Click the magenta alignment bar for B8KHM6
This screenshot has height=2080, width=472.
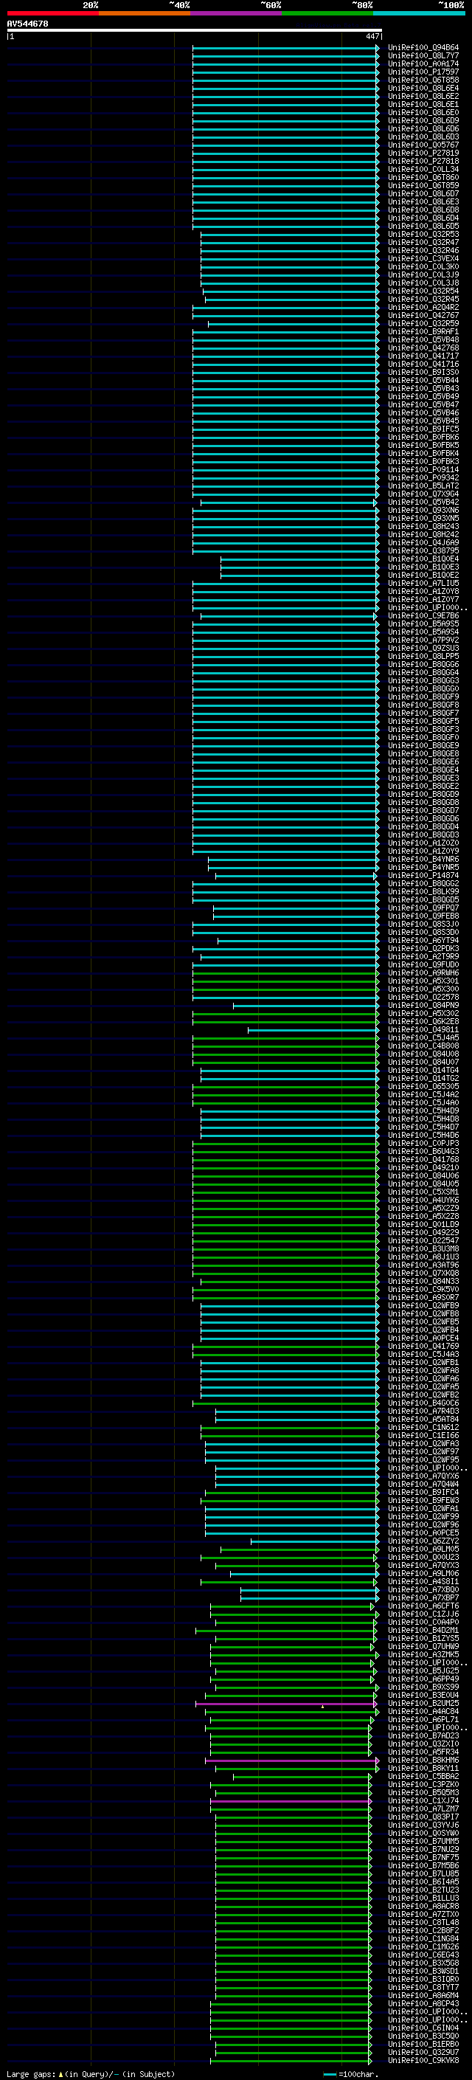coord(292,1761)
